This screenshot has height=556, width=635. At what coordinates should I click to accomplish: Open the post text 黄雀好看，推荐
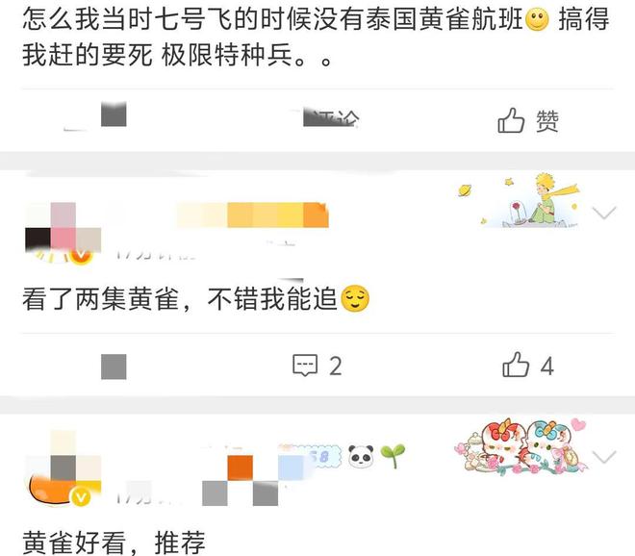point(114,543)
